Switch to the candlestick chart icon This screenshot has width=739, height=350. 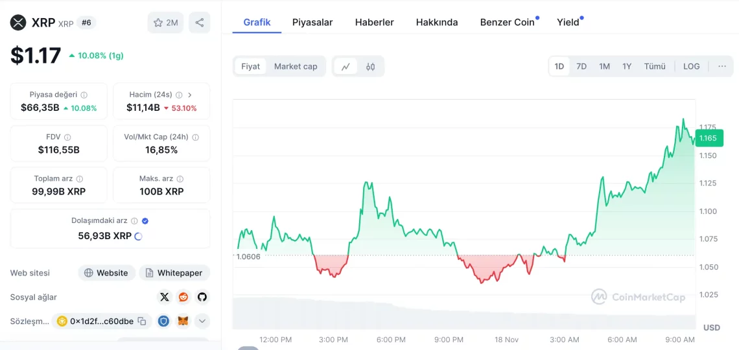pyautogui.click(x=371, y=66)
